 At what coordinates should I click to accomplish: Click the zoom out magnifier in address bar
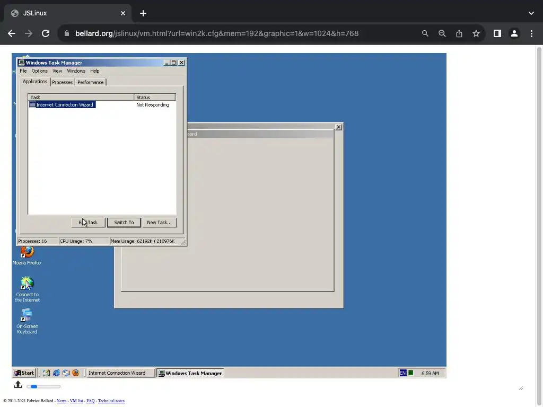pos(442,33)
